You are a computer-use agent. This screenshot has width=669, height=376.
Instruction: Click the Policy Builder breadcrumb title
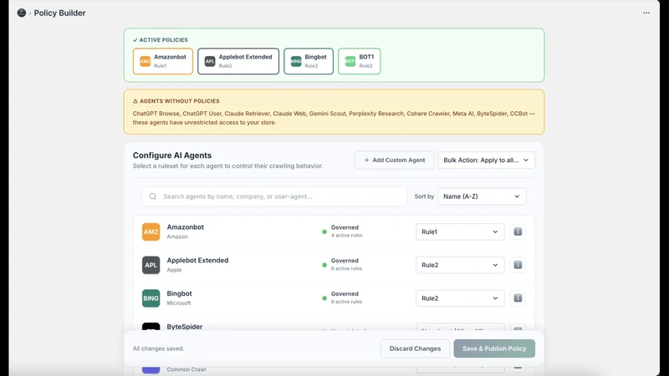coord(59,13)
